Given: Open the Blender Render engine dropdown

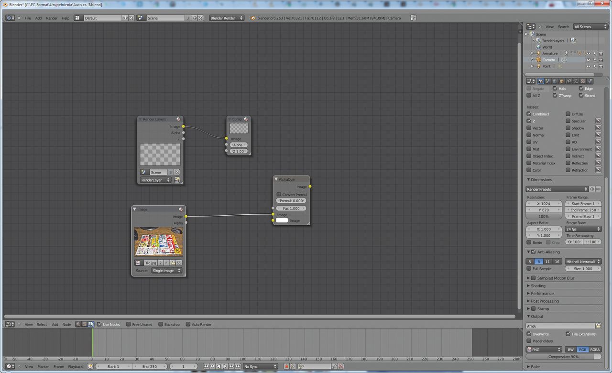Looking at the screenshot, I should tap(227, 18).
